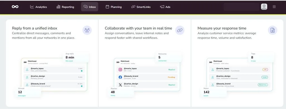This screenshot has width=286, height=109.
Task: Open the hamburger menu
Action: point(274,7)
